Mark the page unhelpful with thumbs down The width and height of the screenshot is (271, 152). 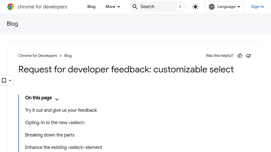tap(248, 56)
